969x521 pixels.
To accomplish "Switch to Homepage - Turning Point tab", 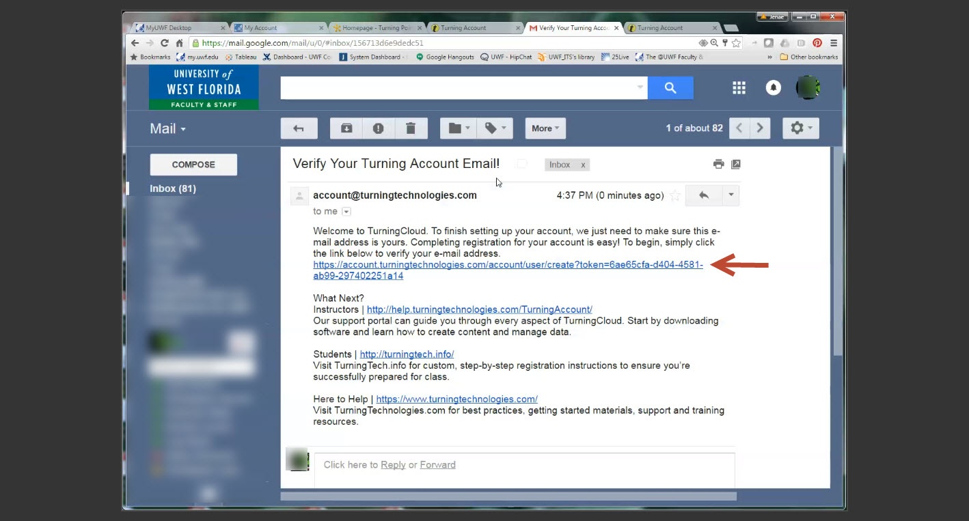I will [377, 28].
